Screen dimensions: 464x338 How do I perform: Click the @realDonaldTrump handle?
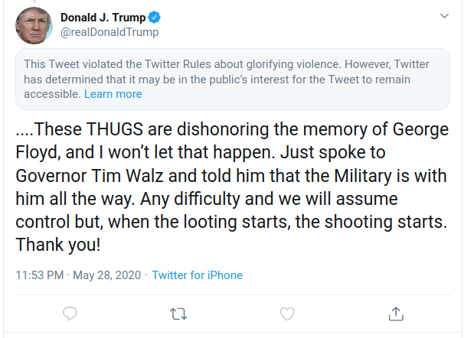click(x=109, y=32)
